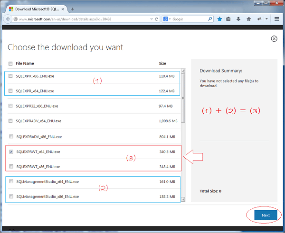This screenshot has height=233, width=285.
Task: Check SQLEXPRADV_x86_ENU.exe checkbox
Action: pos(11,136)
